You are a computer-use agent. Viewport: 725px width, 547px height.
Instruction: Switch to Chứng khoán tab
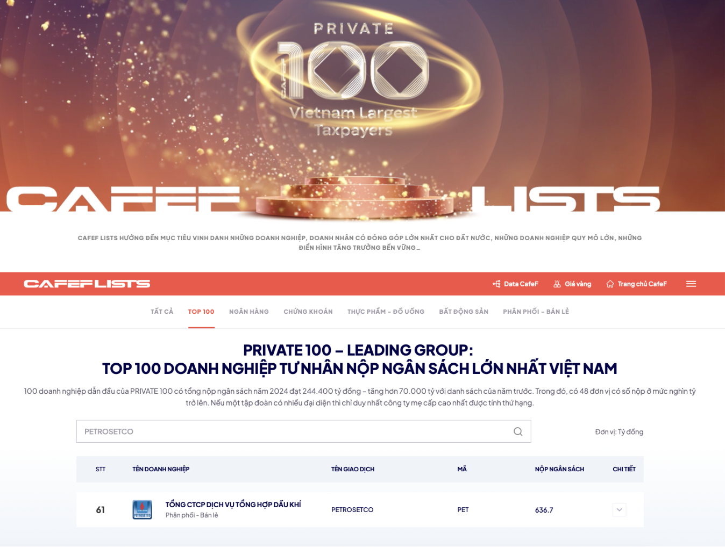[308, 312]
